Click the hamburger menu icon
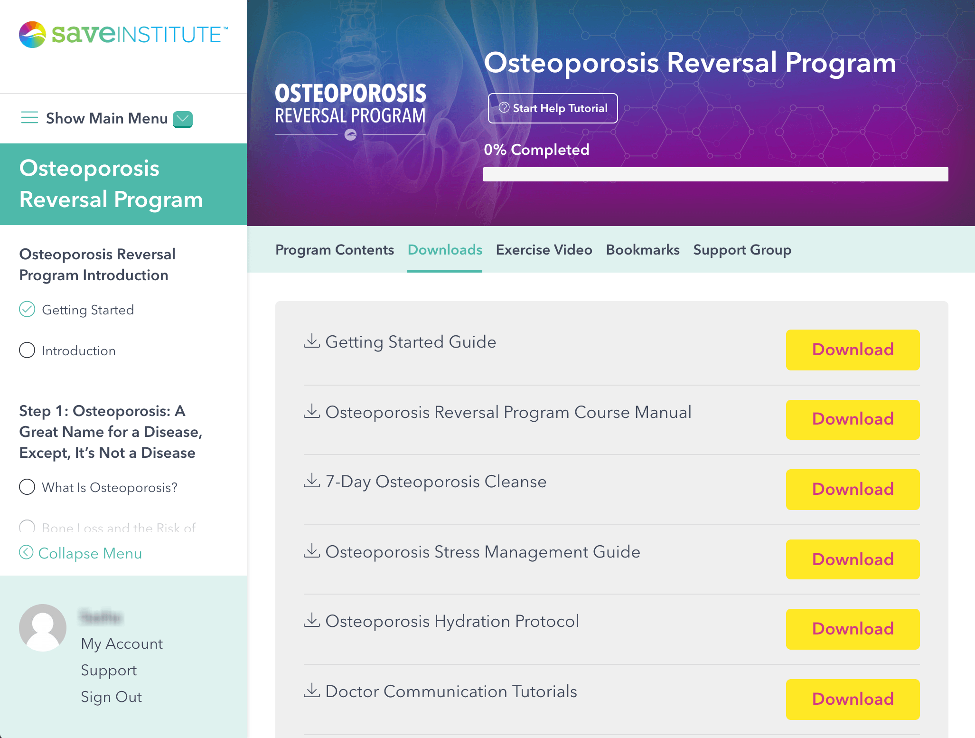Screen dimensions: 975x738 click(29, 118)
